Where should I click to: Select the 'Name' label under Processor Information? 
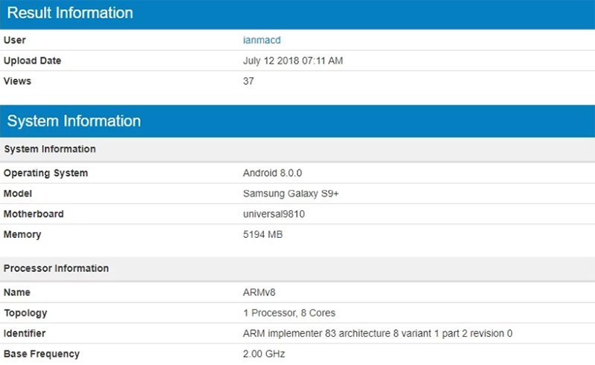(x=17, y=293)
